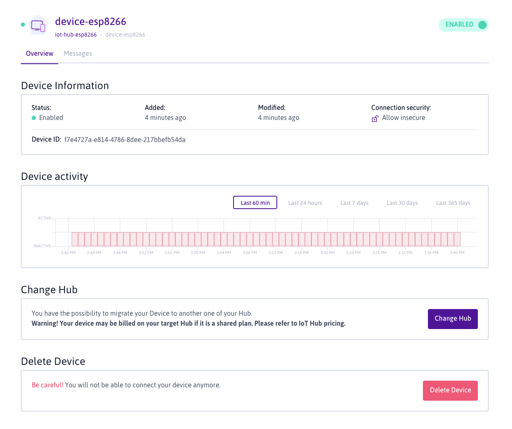View activity for Last 365 days
This screenshot has width=512, height=429.
453,203
